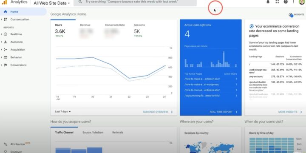This screenshot has height=153, width=306.
Task: Click the insight card refresh icon
Action: click(x=252, y=26)
